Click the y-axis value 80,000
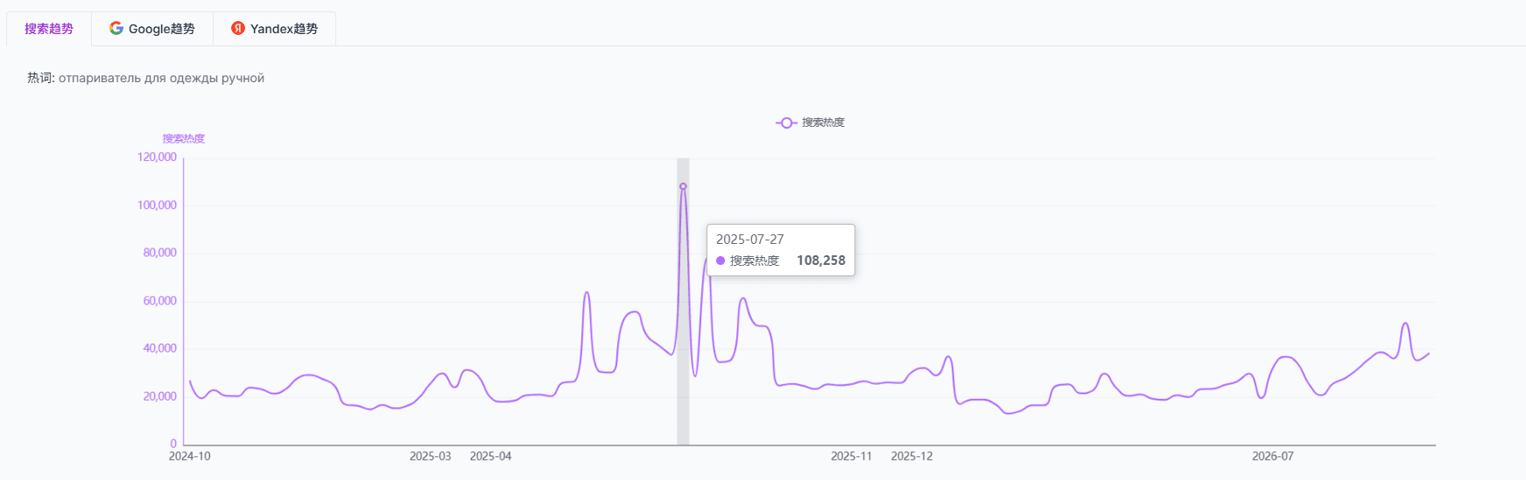Viewport: 1526px width, 480px height. (x=160, y=253)
